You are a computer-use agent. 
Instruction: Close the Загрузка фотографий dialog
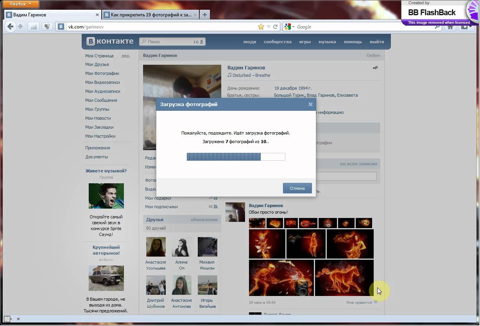[x=310, y=105]
